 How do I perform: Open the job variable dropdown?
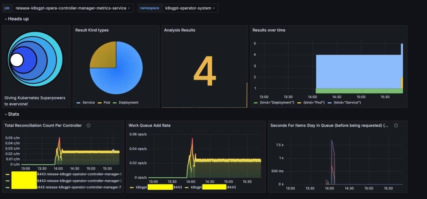[73, 8]
